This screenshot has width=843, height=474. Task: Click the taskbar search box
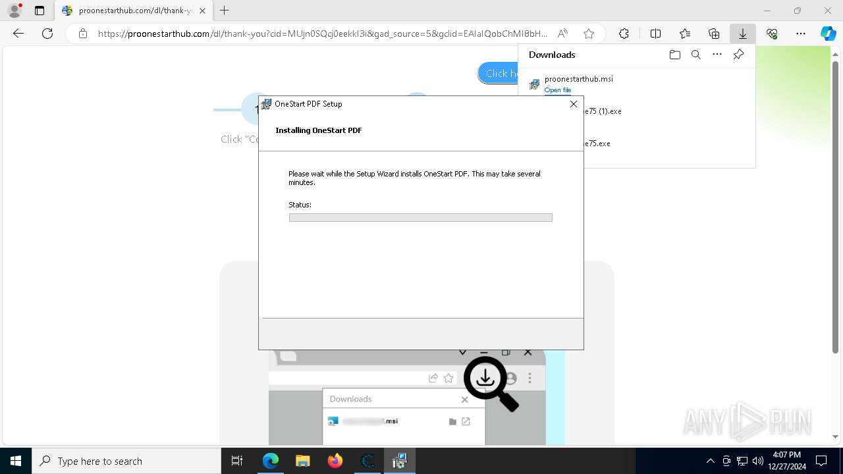pos(126,461)
